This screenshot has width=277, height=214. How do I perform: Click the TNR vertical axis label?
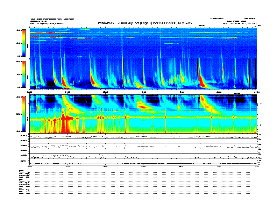28,120
